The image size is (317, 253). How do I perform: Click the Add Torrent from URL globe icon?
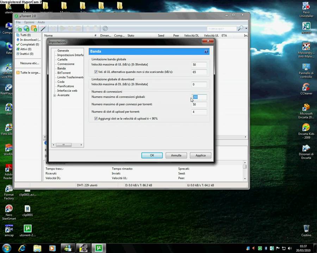coord(26,28)
